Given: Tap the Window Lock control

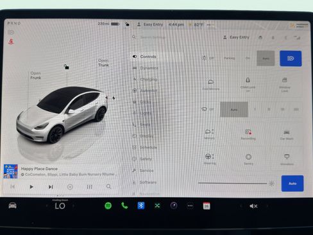Looking at the screenshot, I should (285, 85).
